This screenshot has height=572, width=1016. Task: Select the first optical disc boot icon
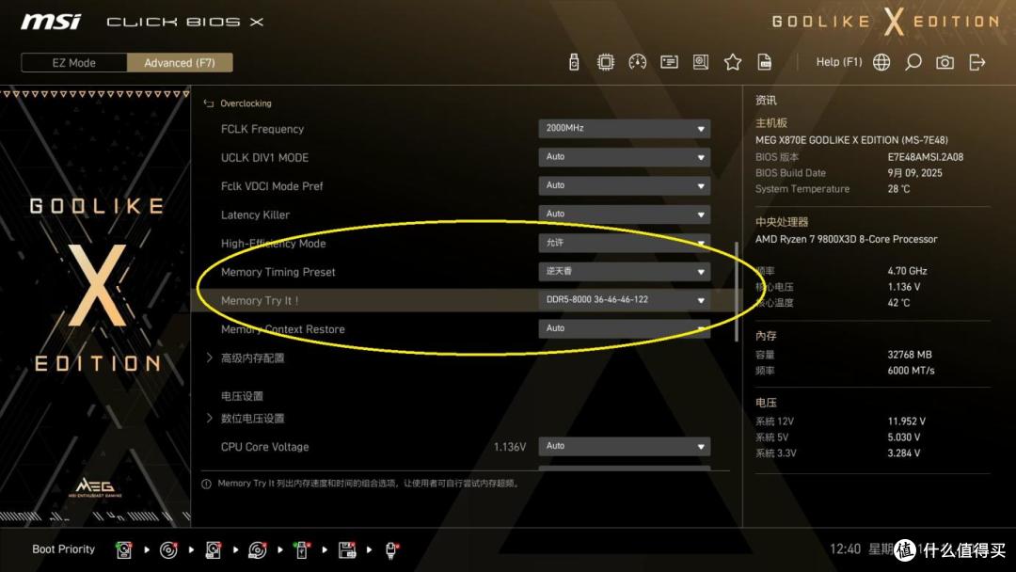click(x=168, y=550)
